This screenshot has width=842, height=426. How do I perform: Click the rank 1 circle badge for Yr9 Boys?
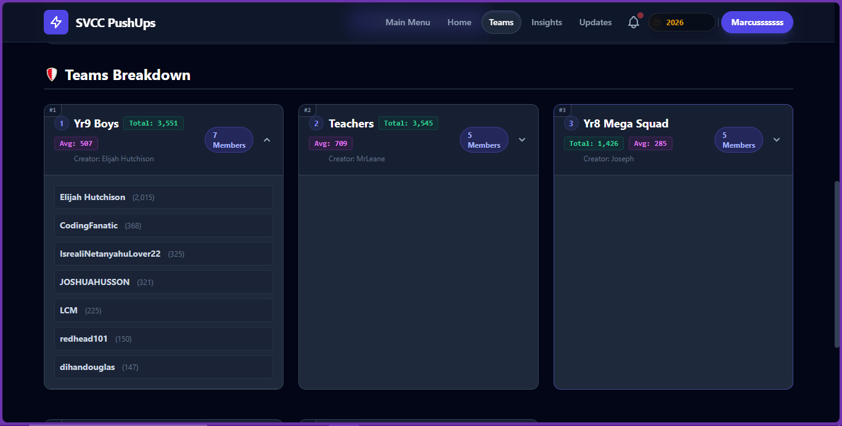tap(62, 124)
